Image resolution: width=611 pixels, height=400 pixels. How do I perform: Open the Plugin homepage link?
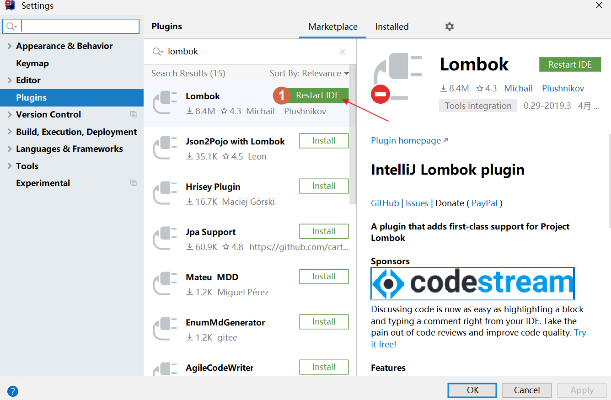coord(406,141)
